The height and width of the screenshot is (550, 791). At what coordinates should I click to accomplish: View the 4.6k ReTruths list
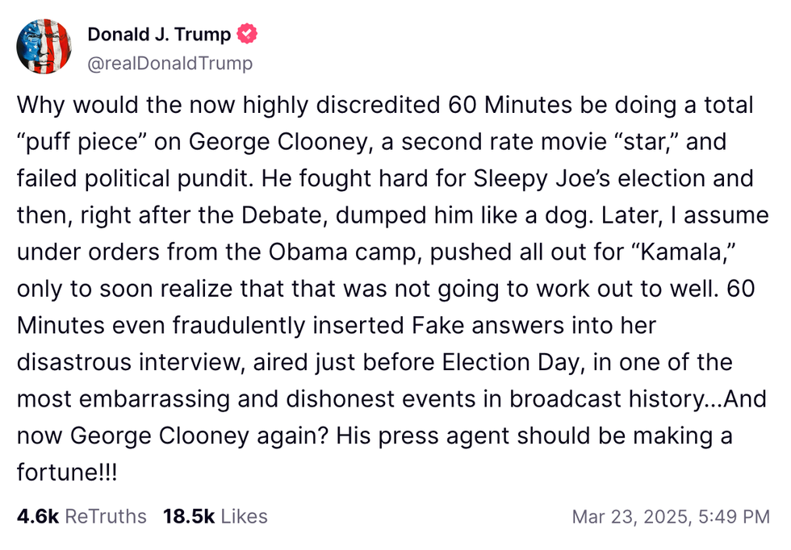click(82, 516)
